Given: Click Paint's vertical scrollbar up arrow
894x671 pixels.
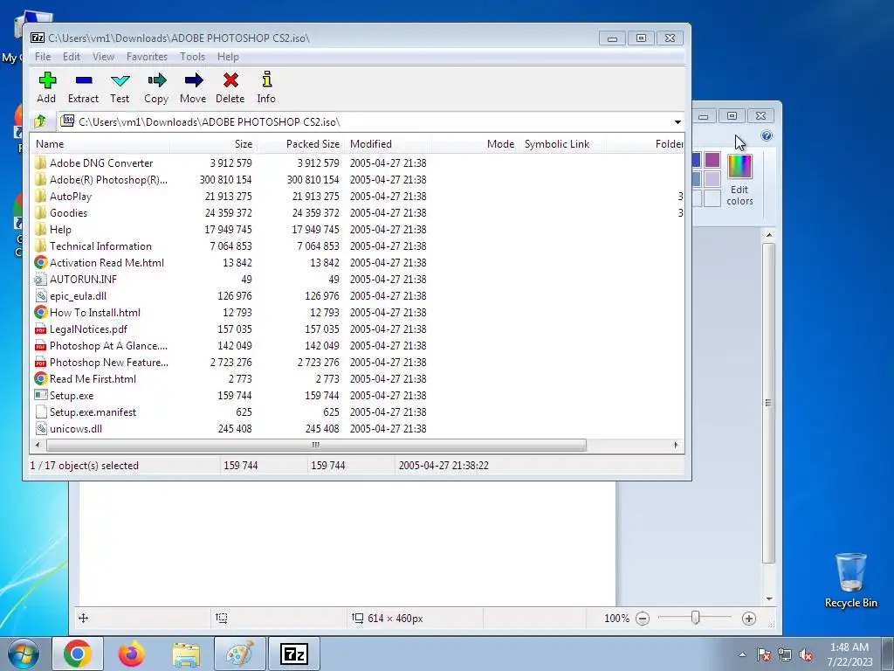Looking at the screenshot, I should (768, 235).
